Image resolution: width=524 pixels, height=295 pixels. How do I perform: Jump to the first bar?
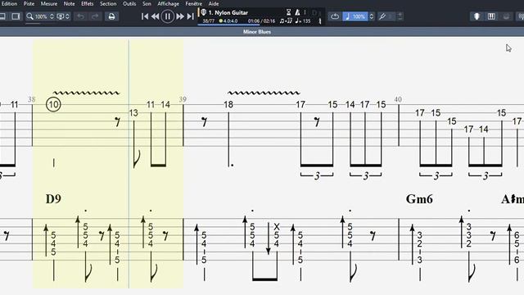coord(145,16)
